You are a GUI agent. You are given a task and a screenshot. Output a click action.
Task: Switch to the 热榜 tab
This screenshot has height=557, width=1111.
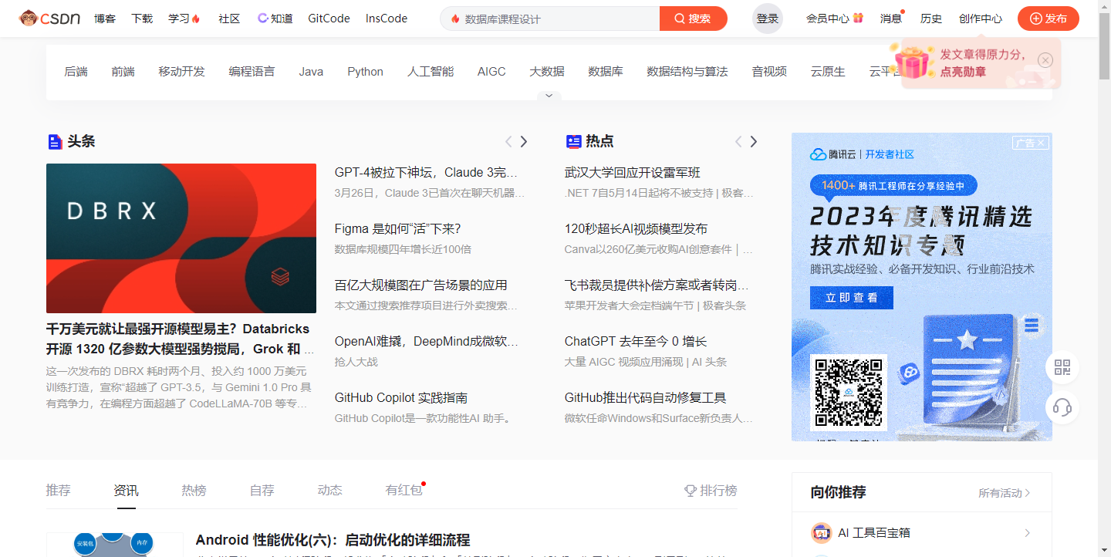194,491
